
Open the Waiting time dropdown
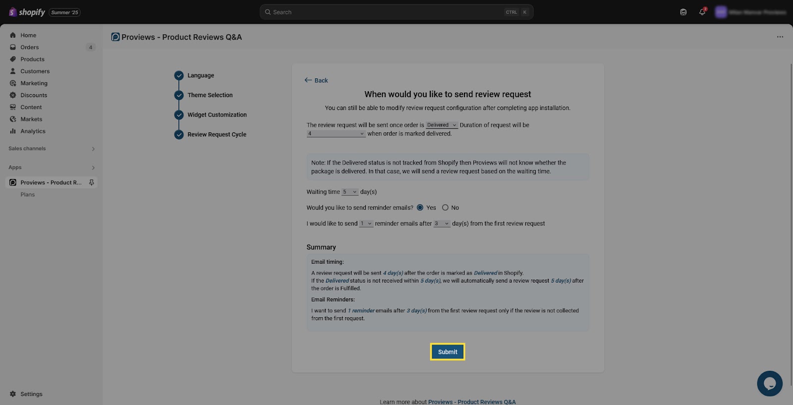[350, 192]
